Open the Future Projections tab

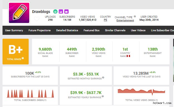click(40, 30)
